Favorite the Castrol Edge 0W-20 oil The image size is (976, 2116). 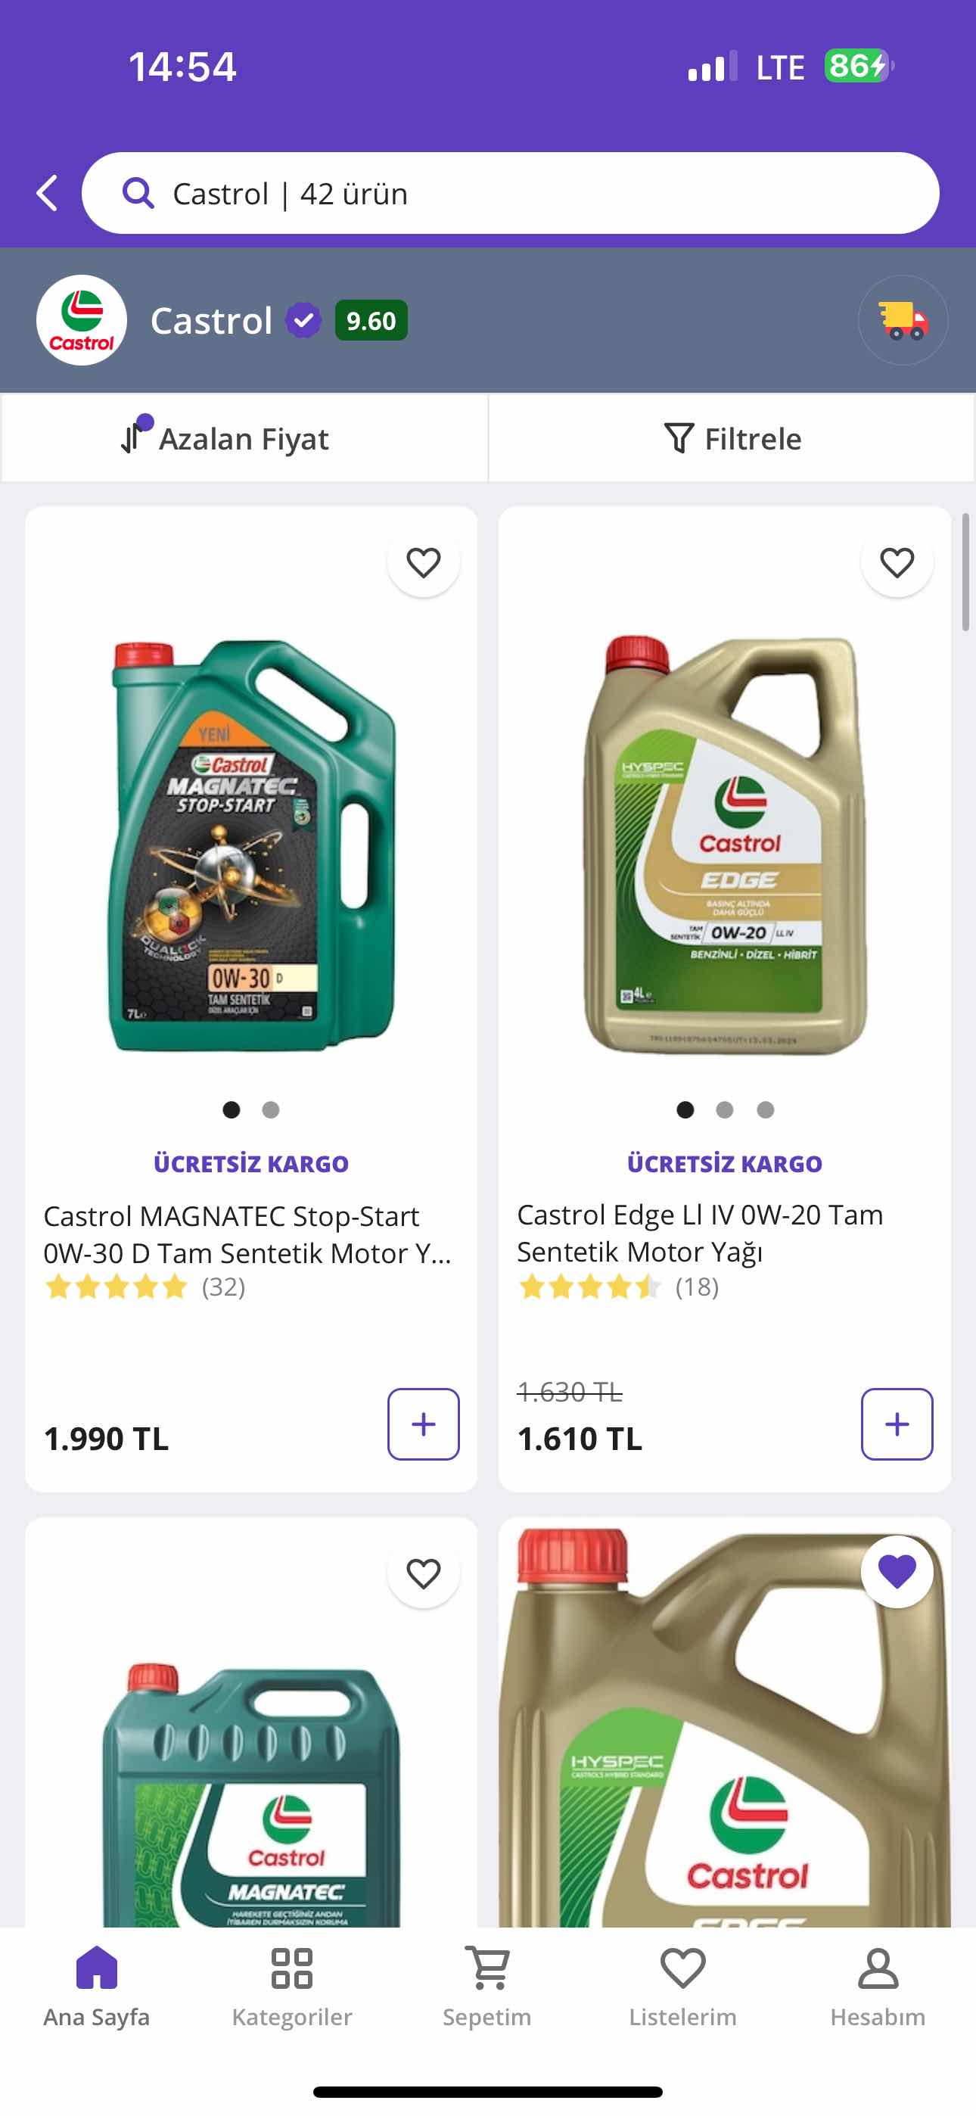pyautogui.click(x=897, y=563)
